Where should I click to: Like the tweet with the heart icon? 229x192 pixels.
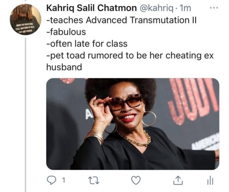[136, 180]
